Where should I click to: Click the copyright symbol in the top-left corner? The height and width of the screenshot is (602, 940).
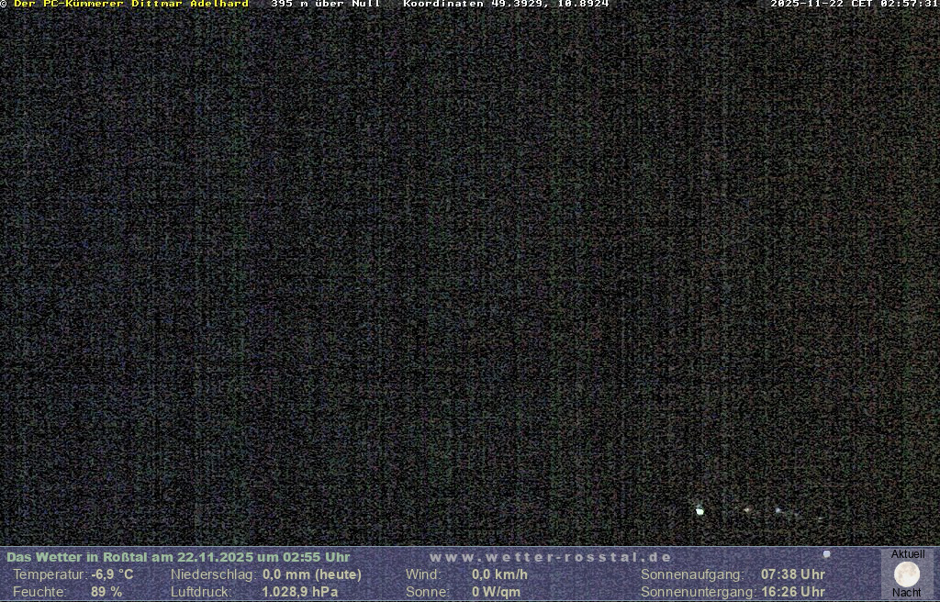click(x=4, y=4)
